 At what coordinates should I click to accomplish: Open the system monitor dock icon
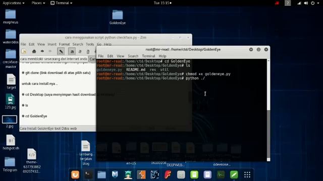tap(221, 174)
